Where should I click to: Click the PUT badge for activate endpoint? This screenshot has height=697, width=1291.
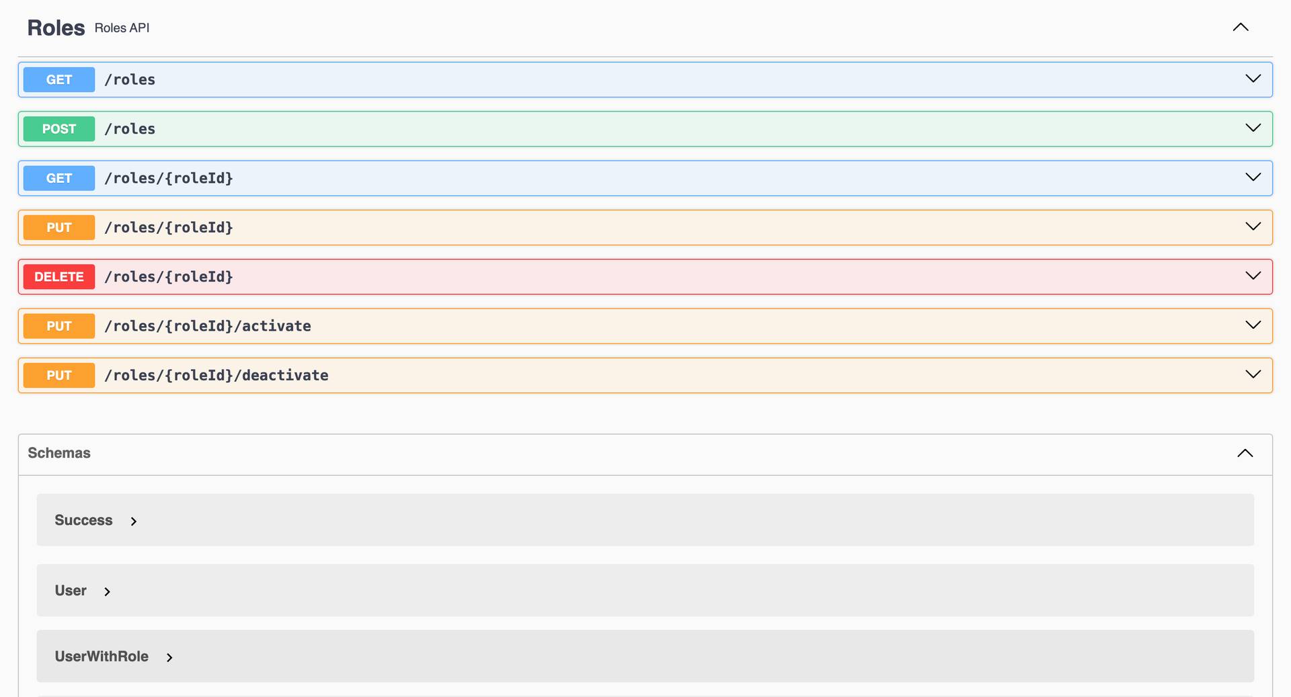click(x=59, y=326)
